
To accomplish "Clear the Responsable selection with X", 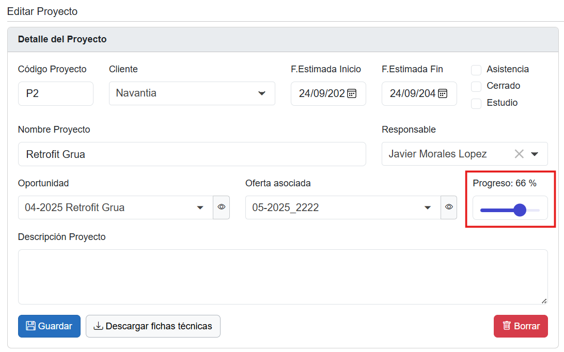I will point(519,154).
